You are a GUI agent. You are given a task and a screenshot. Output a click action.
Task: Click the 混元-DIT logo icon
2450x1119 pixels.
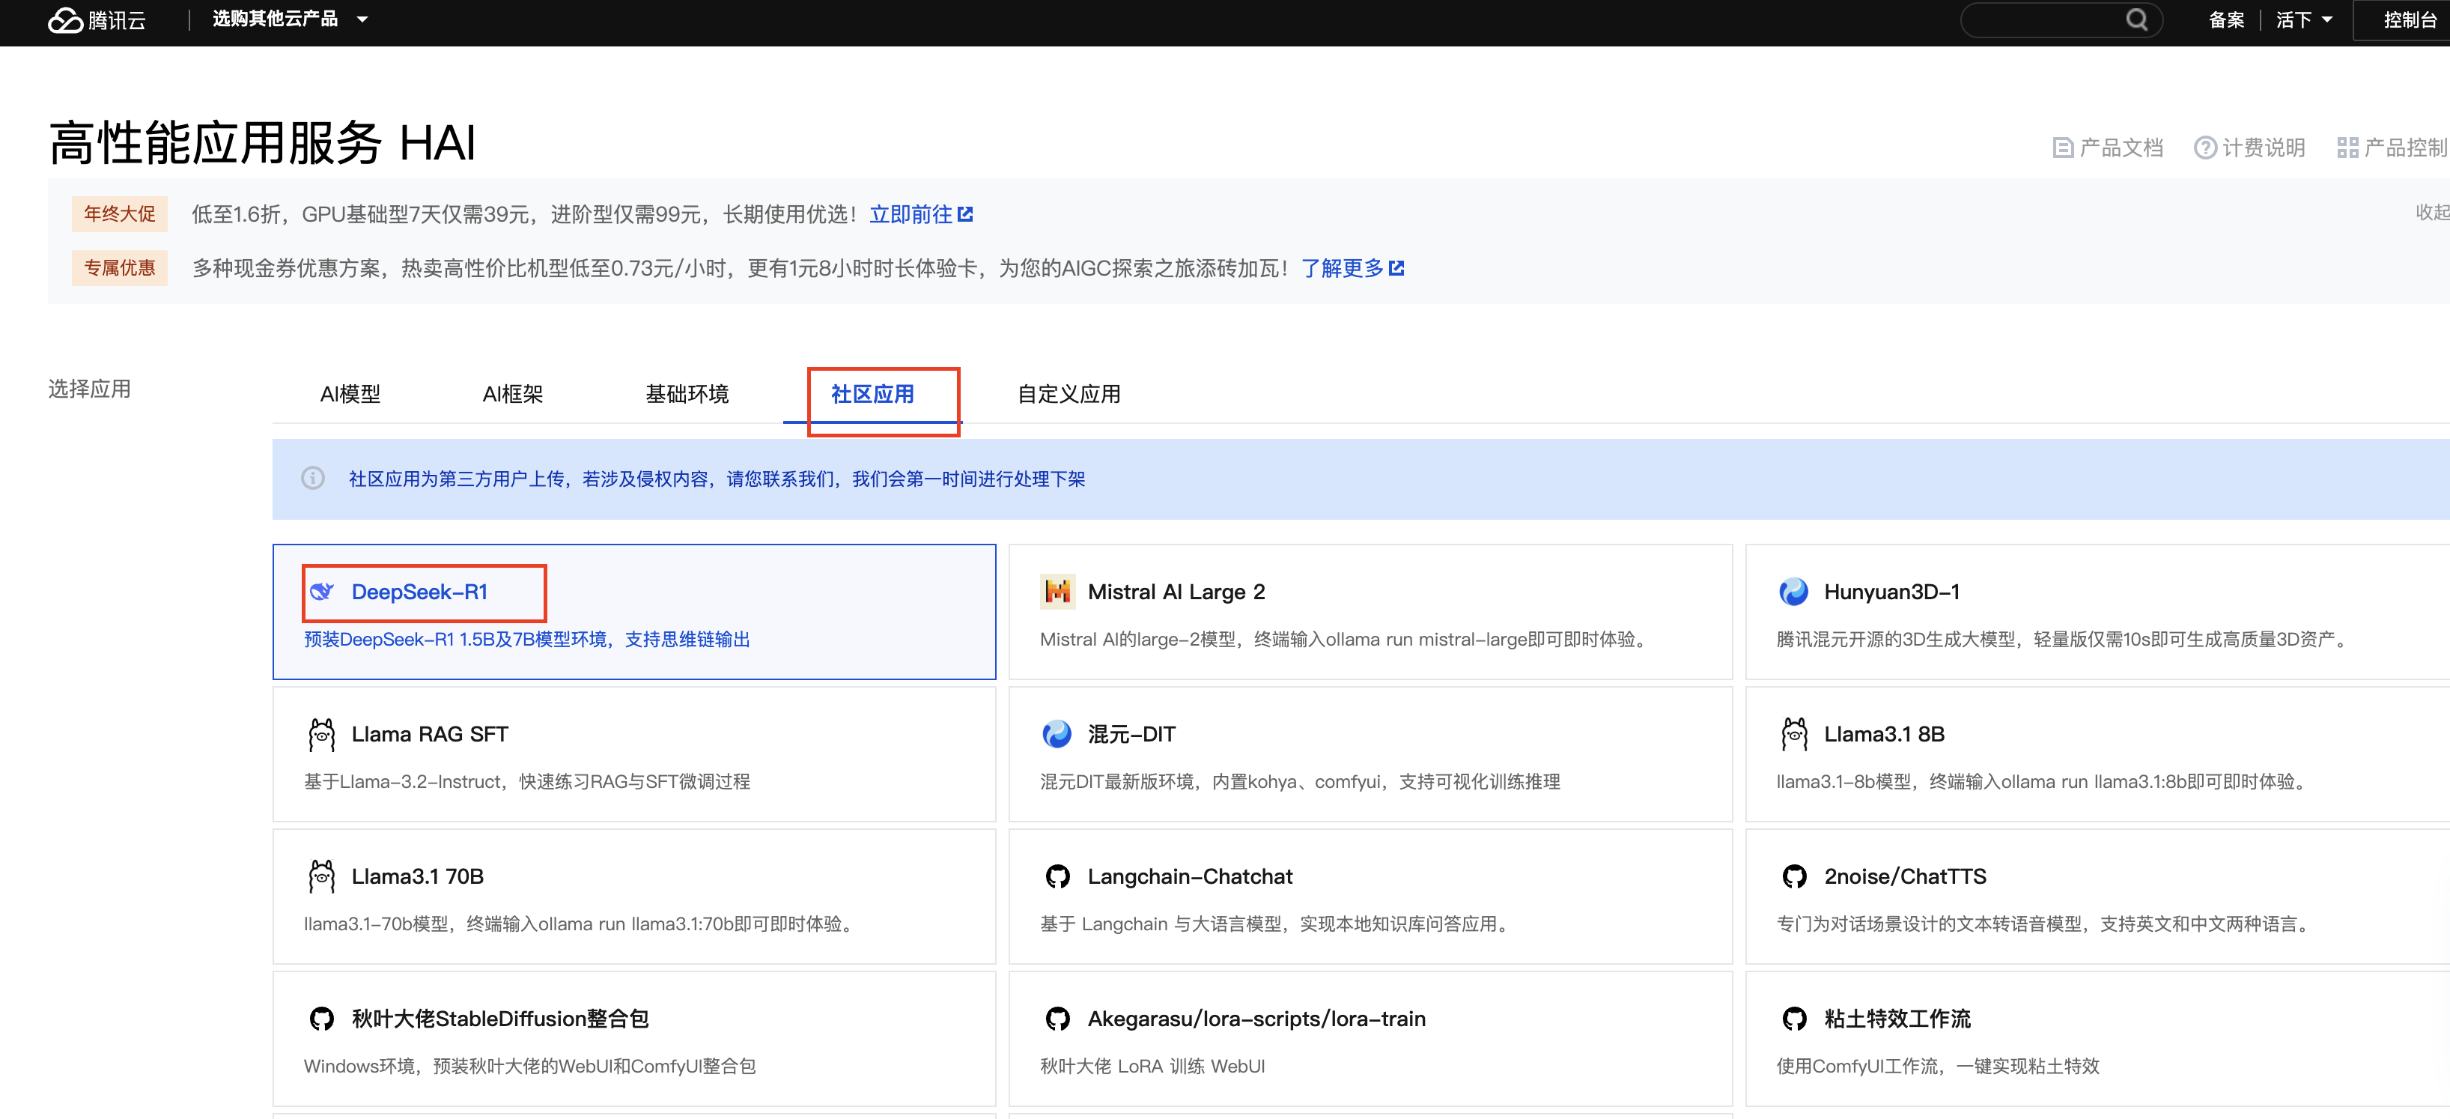(1057, 735)
